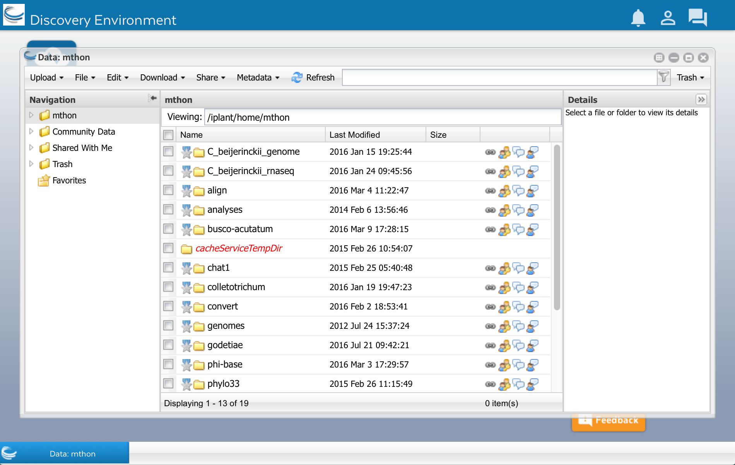Open the Share menu
The width and height of the screenshot is (735, 465).
[x=210, y=77]
